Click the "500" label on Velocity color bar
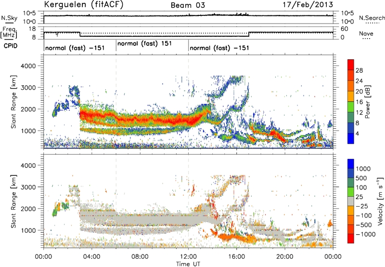 (361, 178)
